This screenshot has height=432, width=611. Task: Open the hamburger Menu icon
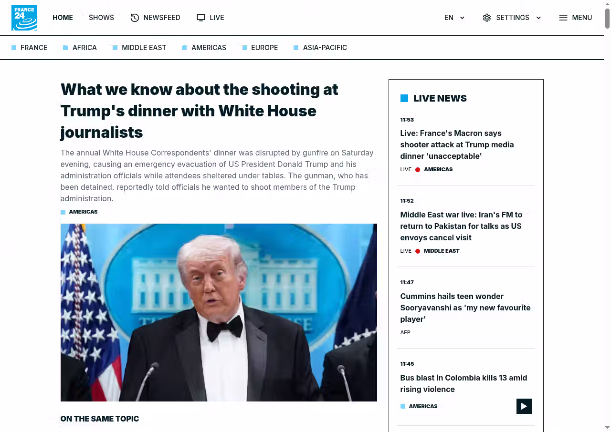563,18
